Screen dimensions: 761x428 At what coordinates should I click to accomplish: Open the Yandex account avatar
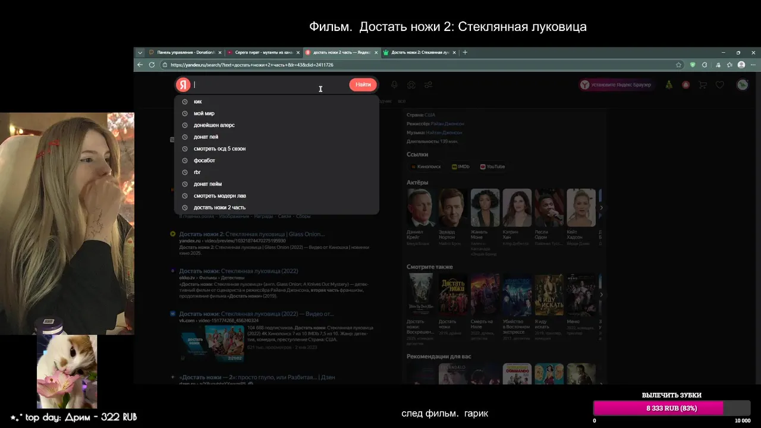coord(743,85)
